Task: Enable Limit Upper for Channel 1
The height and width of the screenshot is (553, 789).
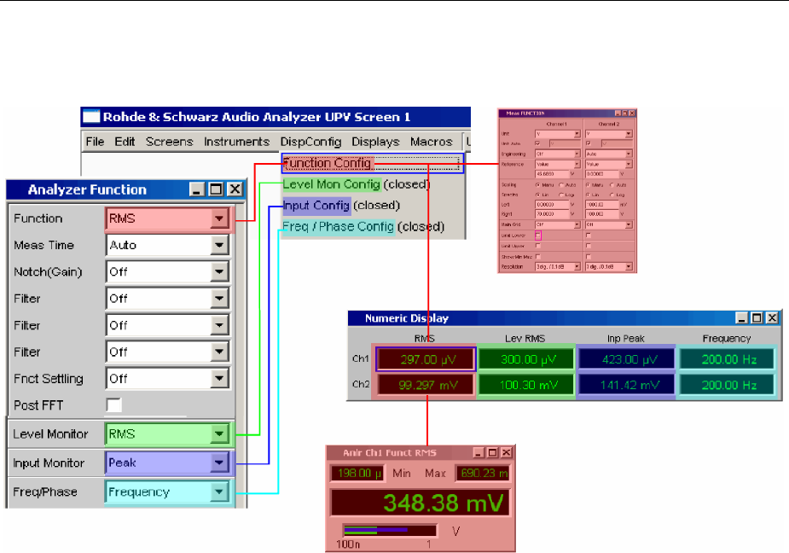Action: [x=538, y=245]
